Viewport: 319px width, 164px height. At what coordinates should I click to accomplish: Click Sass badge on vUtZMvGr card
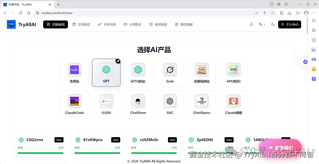[172, 140]
